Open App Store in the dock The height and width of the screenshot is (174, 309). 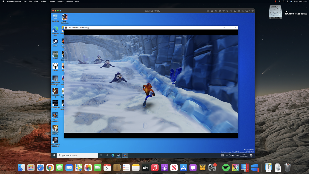click(183, 168)
